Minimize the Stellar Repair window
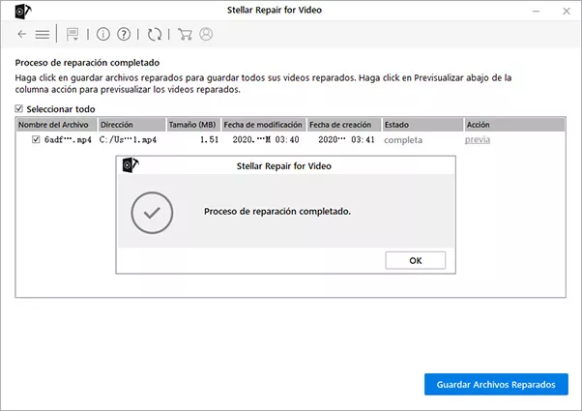The image size is (582, 411). pyautogui.click(x=536, y=12)
